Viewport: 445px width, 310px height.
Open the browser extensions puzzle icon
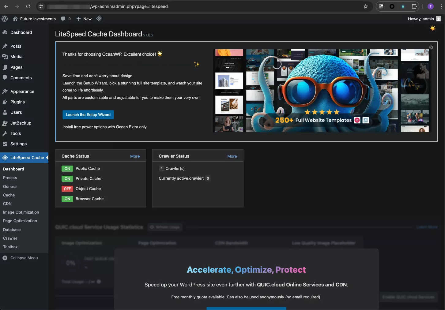tap(414, 6)
